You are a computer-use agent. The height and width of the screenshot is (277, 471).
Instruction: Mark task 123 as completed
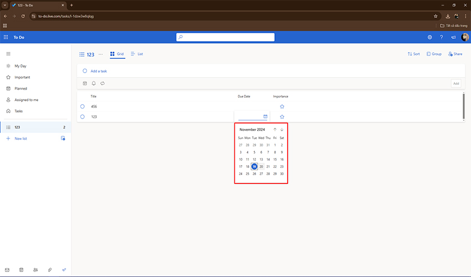point(82,117)
